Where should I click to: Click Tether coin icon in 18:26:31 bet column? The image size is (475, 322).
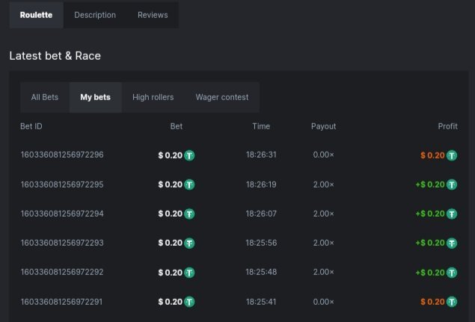coord(189,155)
